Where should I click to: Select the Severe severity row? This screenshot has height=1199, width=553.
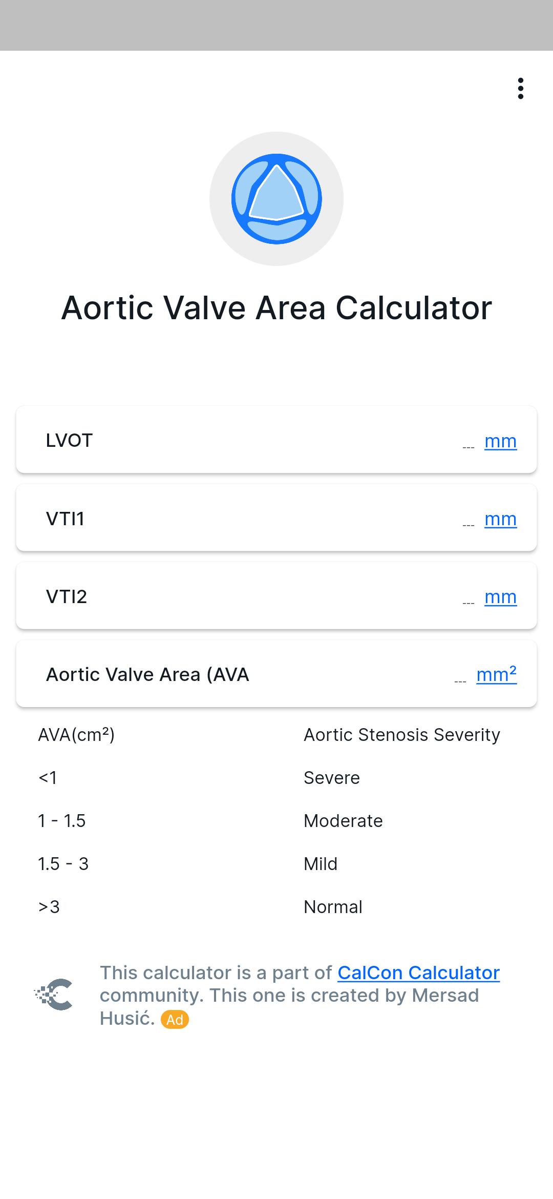tap(276, 778)
